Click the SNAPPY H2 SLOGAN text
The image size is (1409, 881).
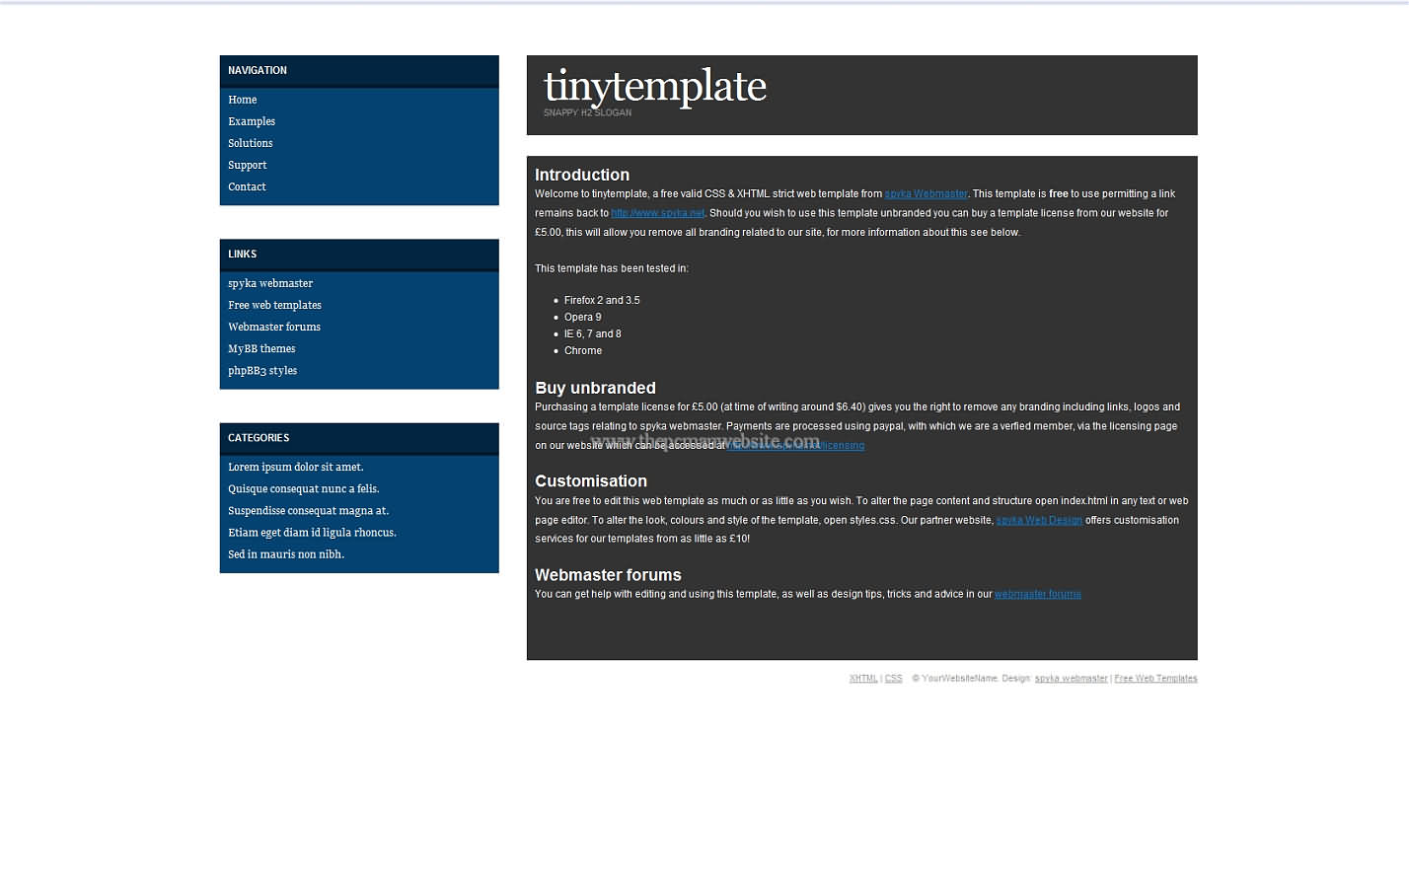(587, 112)
